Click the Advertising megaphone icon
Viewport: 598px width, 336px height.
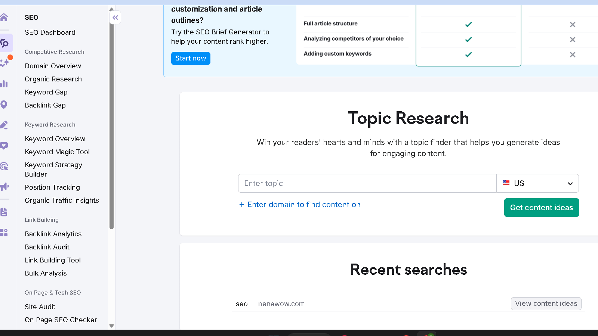coord(4,187)
